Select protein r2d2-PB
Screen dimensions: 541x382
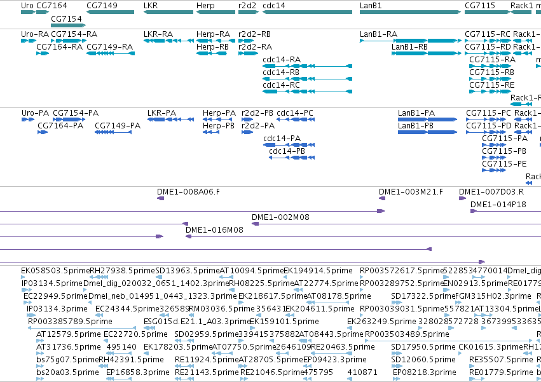tap(247, 119)
